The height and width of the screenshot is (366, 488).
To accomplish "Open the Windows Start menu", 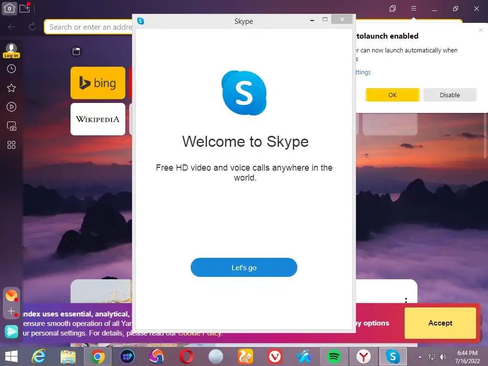I will coord(11,356).
